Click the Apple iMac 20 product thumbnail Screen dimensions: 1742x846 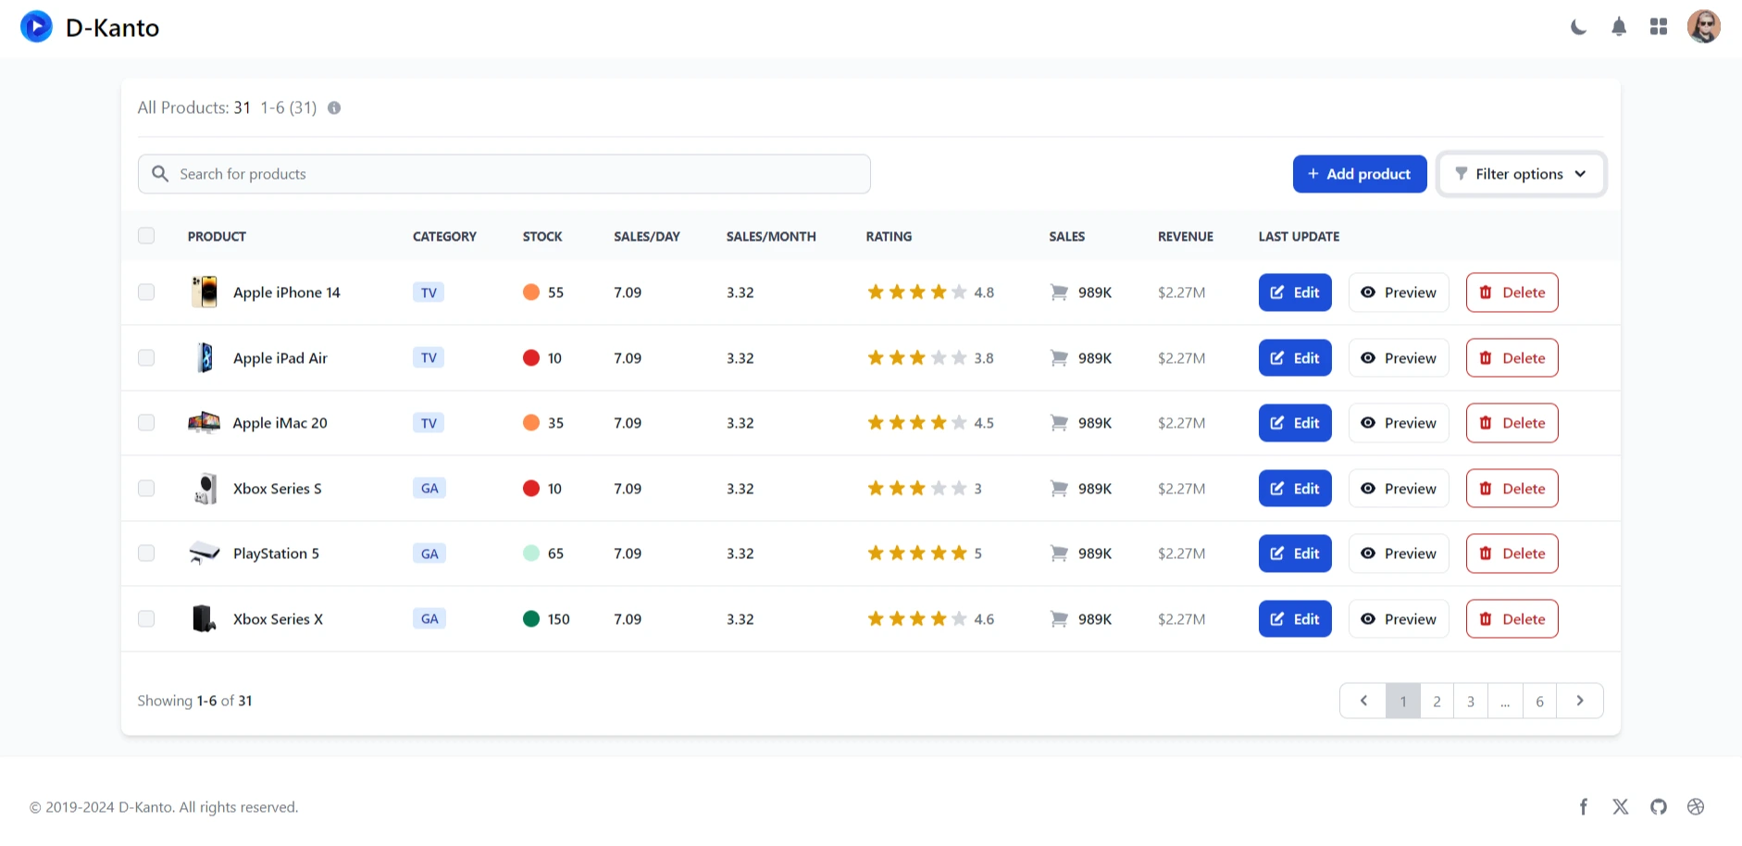click(205, 423)
